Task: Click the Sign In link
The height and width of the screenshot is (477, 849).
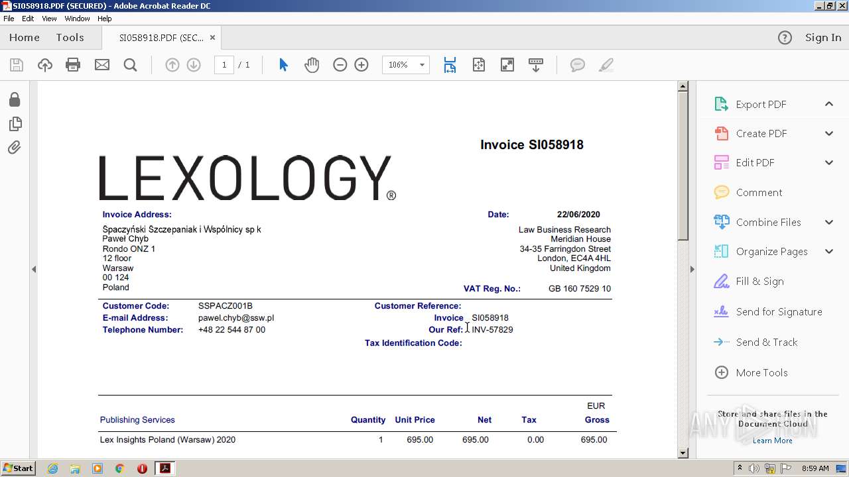Action: point(823,38)
